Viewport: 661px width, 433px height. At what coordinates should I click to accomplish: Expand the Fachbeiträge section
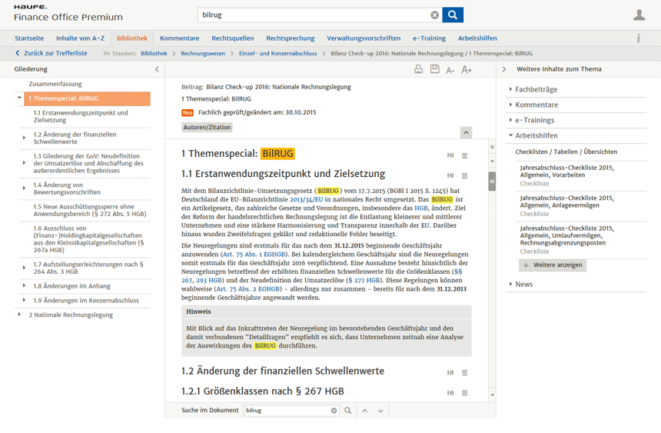[536, 89]
